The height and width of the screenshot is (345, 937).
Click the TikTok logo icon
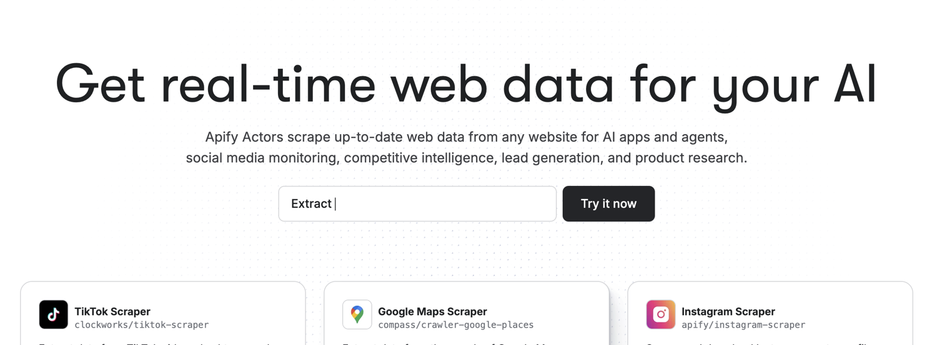54,314
